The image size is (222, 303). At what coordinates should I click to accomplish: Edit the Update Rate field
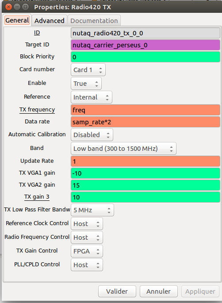tap(145, 161)
